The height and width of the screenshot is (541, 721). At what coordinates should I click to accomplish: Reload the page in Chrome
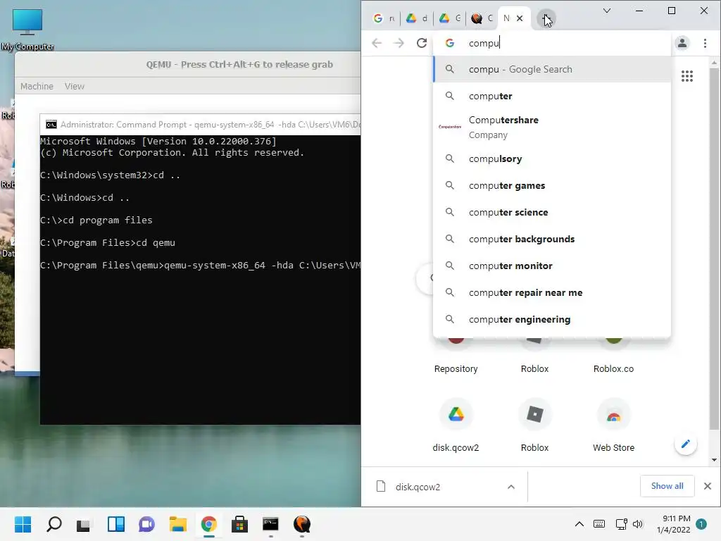click(x=422, y=43)
